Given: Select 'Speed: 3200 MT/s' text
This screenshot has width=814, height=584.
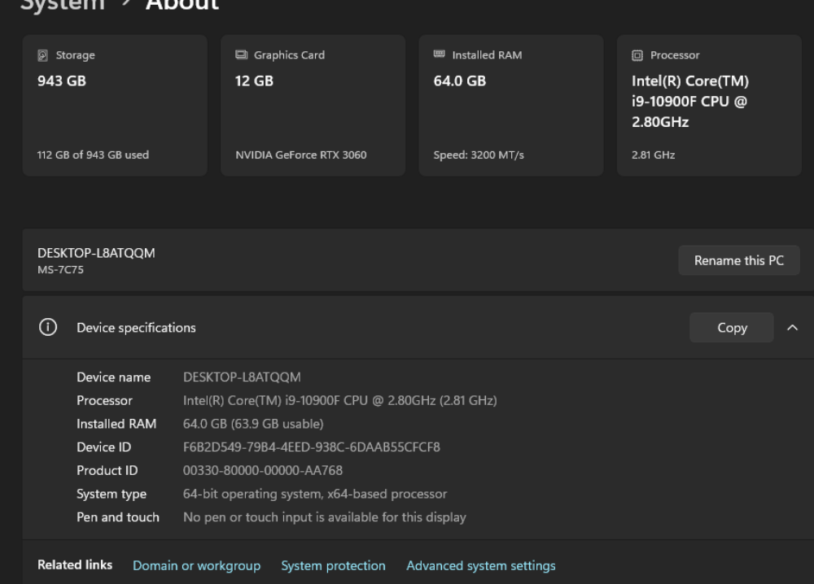Looking at the screenshot, I should [479, 155].
